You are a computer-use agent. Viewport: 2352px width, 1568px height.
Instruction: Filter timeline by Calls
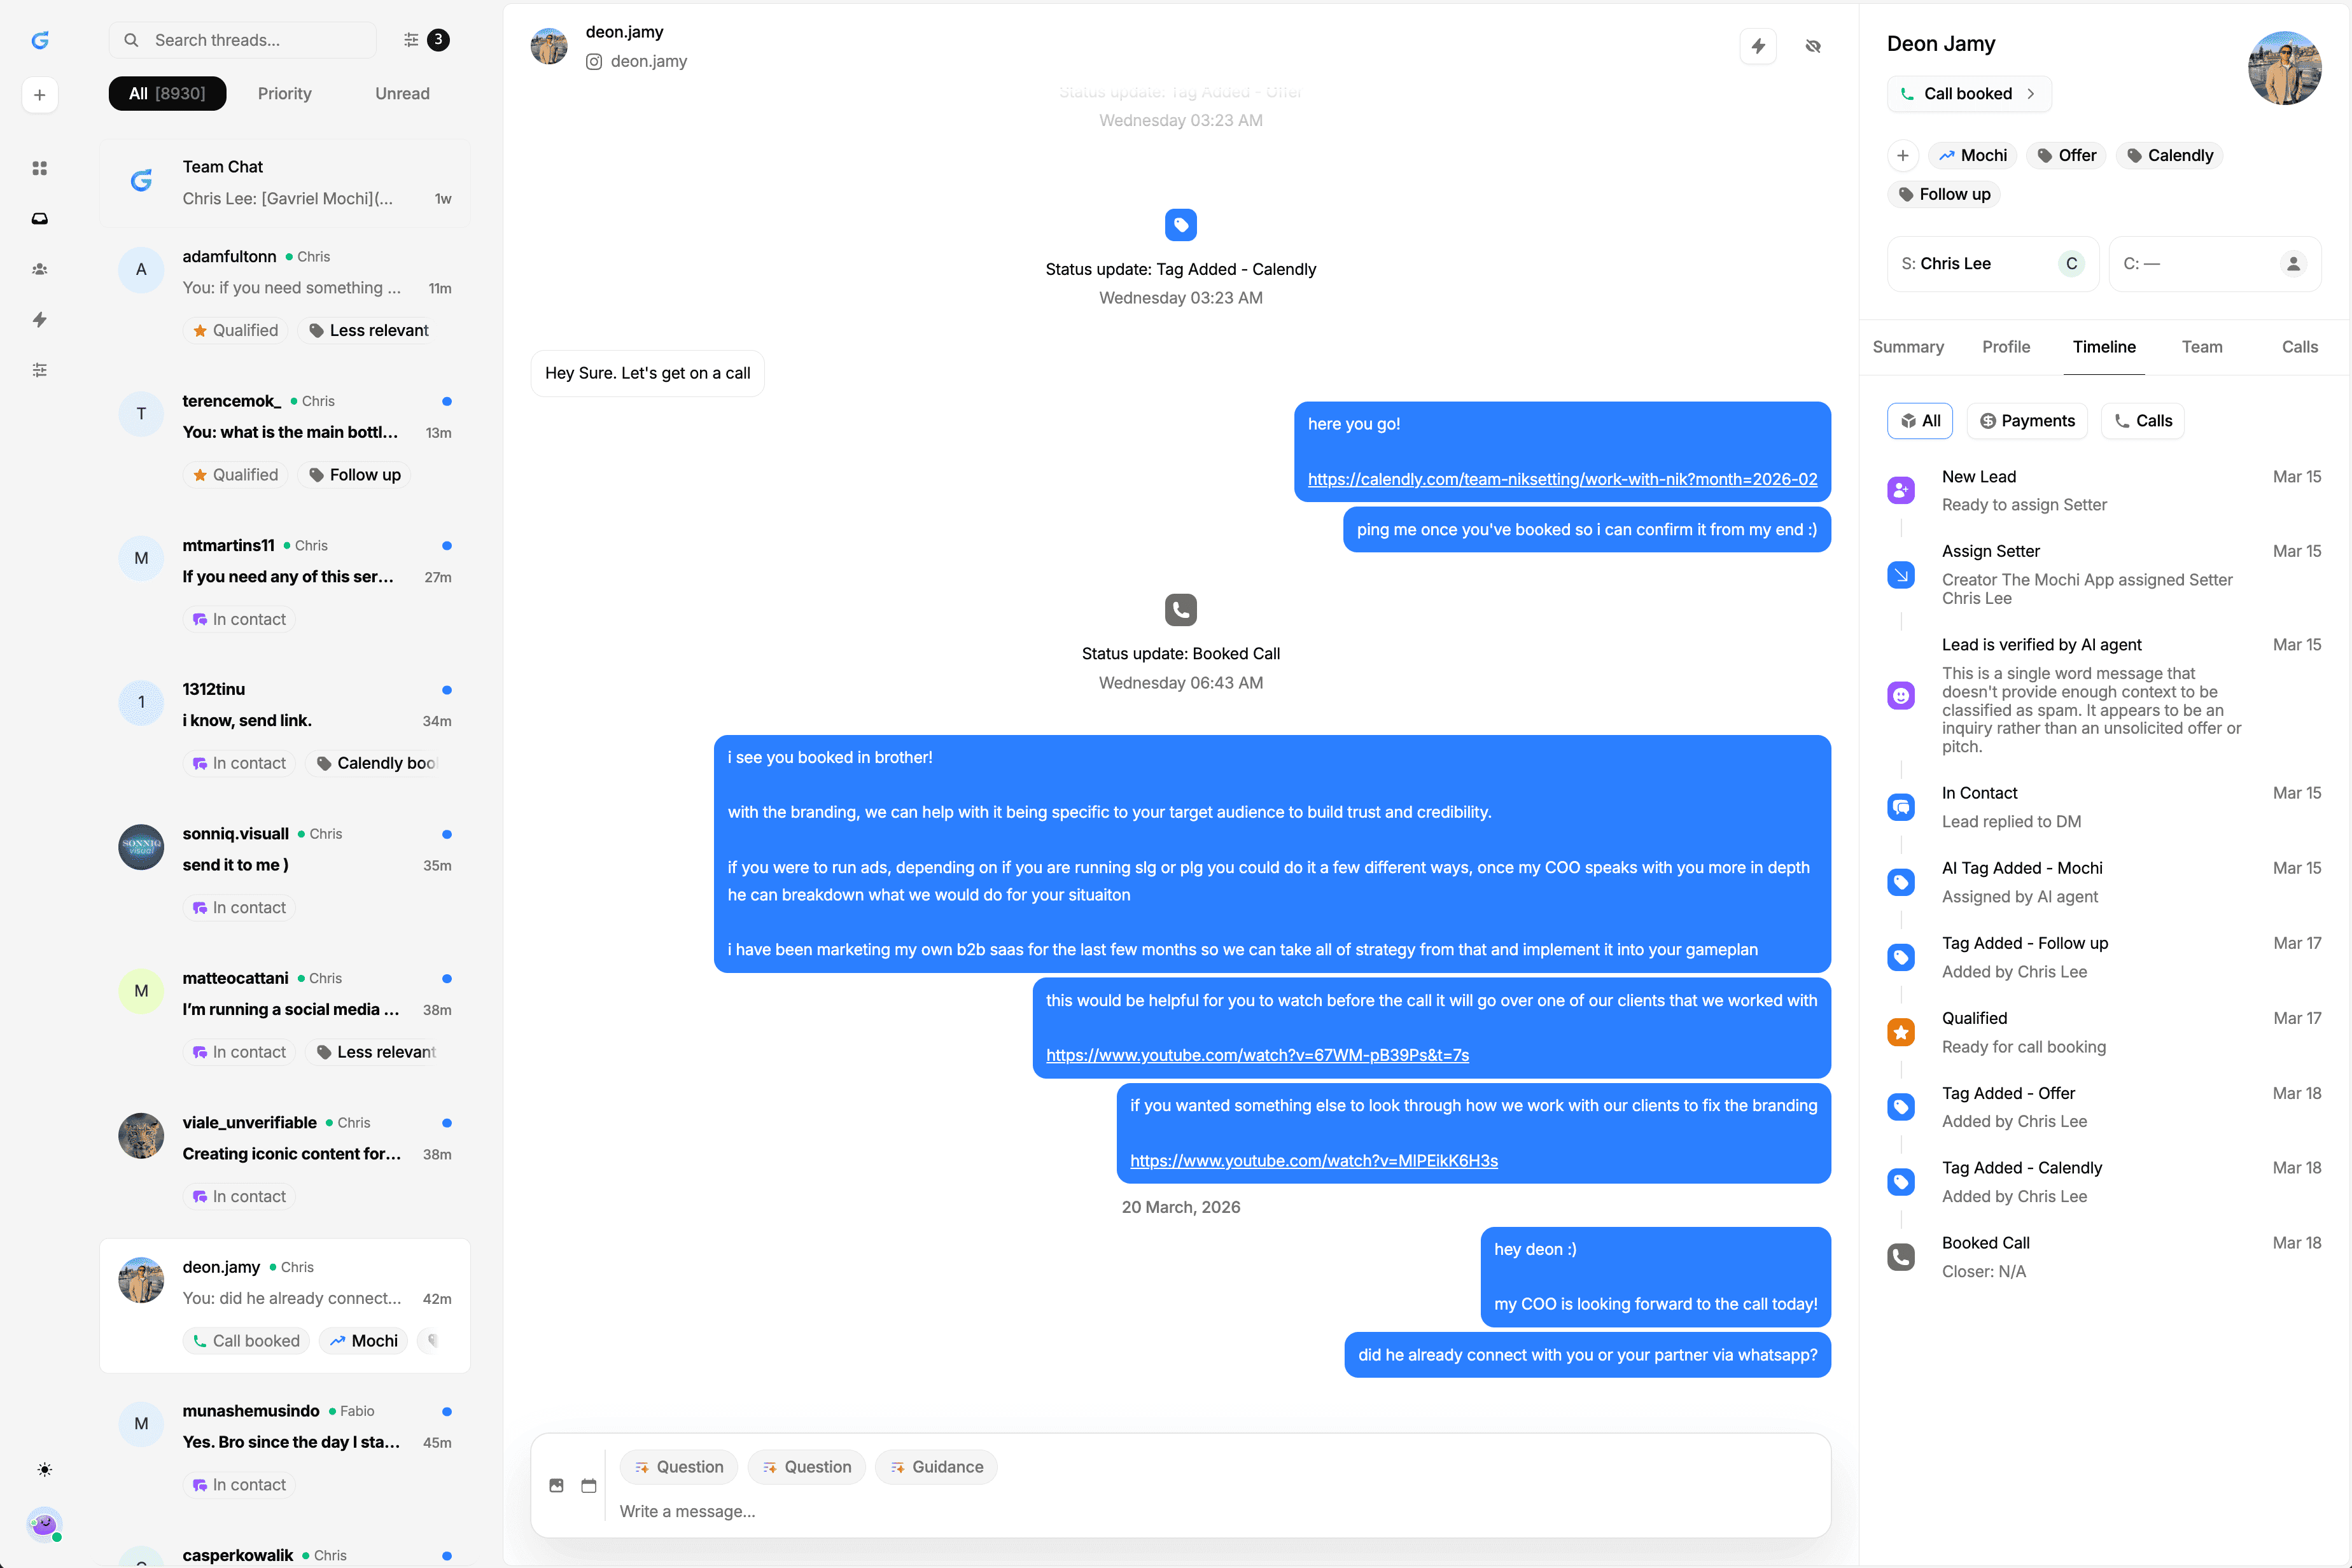pos(2143,421)
